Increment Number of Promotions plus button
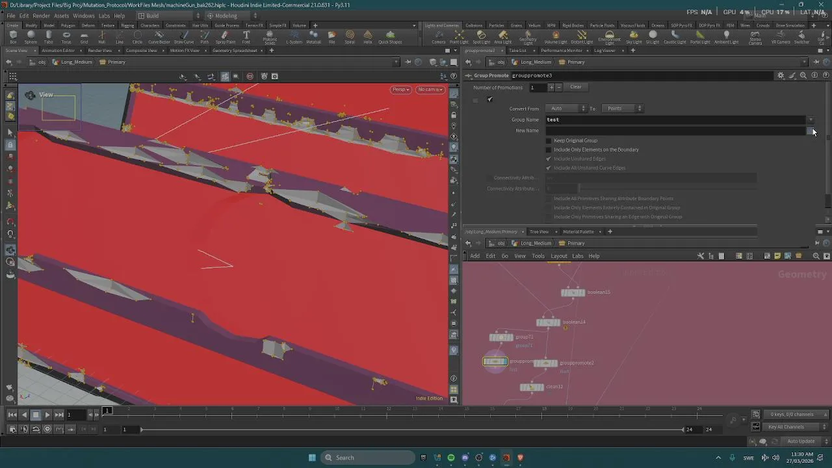The image size is (832, 468). point(551,87)
